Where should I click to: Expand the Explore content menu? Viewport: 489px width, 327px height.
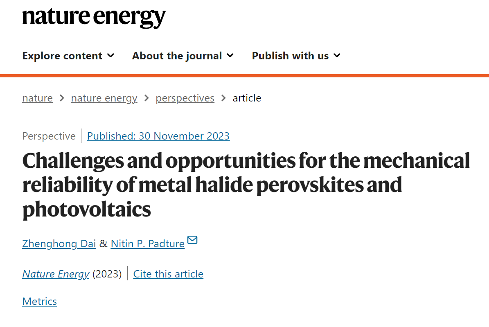pos(68,56)
